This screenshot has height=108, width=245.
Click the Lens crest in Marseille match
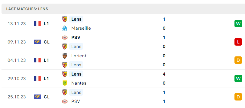[65, 19]
